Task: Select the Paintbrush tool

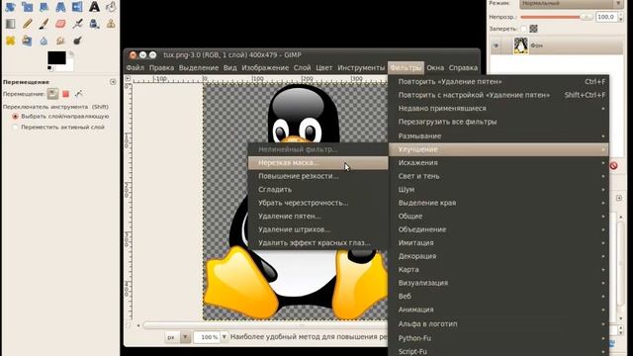Action: click(44, 24)
